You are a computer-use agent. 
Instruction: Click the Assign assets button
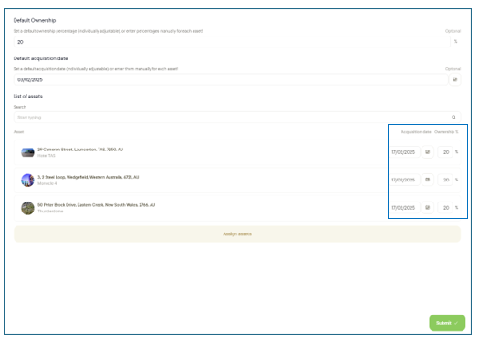(x=237, y=233)
